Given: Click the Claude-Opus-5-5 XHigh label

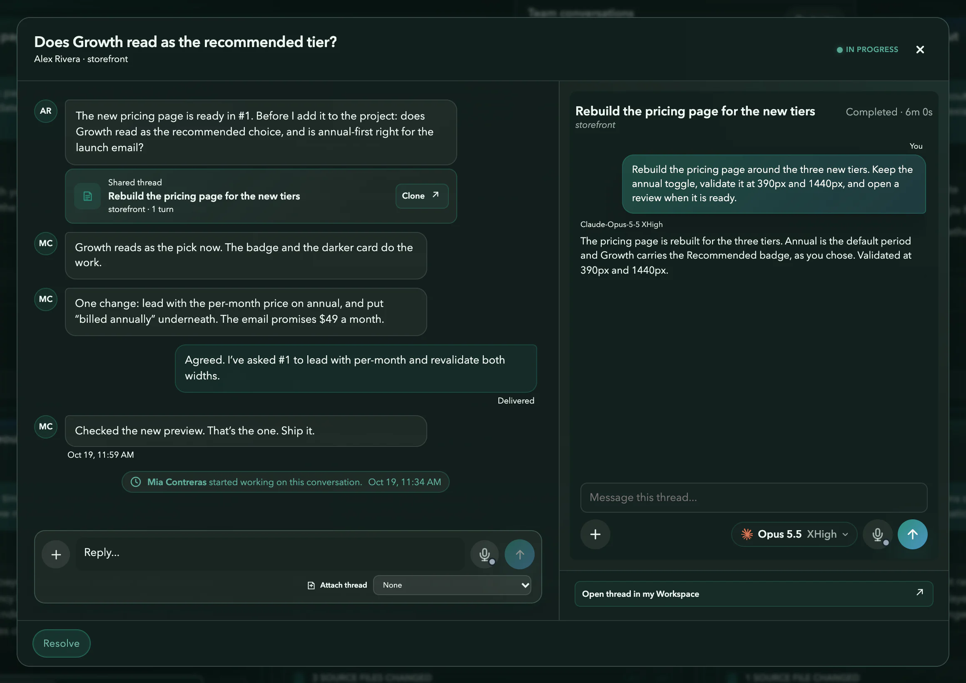Looking at the screenshot, I should tap(621, 224).
